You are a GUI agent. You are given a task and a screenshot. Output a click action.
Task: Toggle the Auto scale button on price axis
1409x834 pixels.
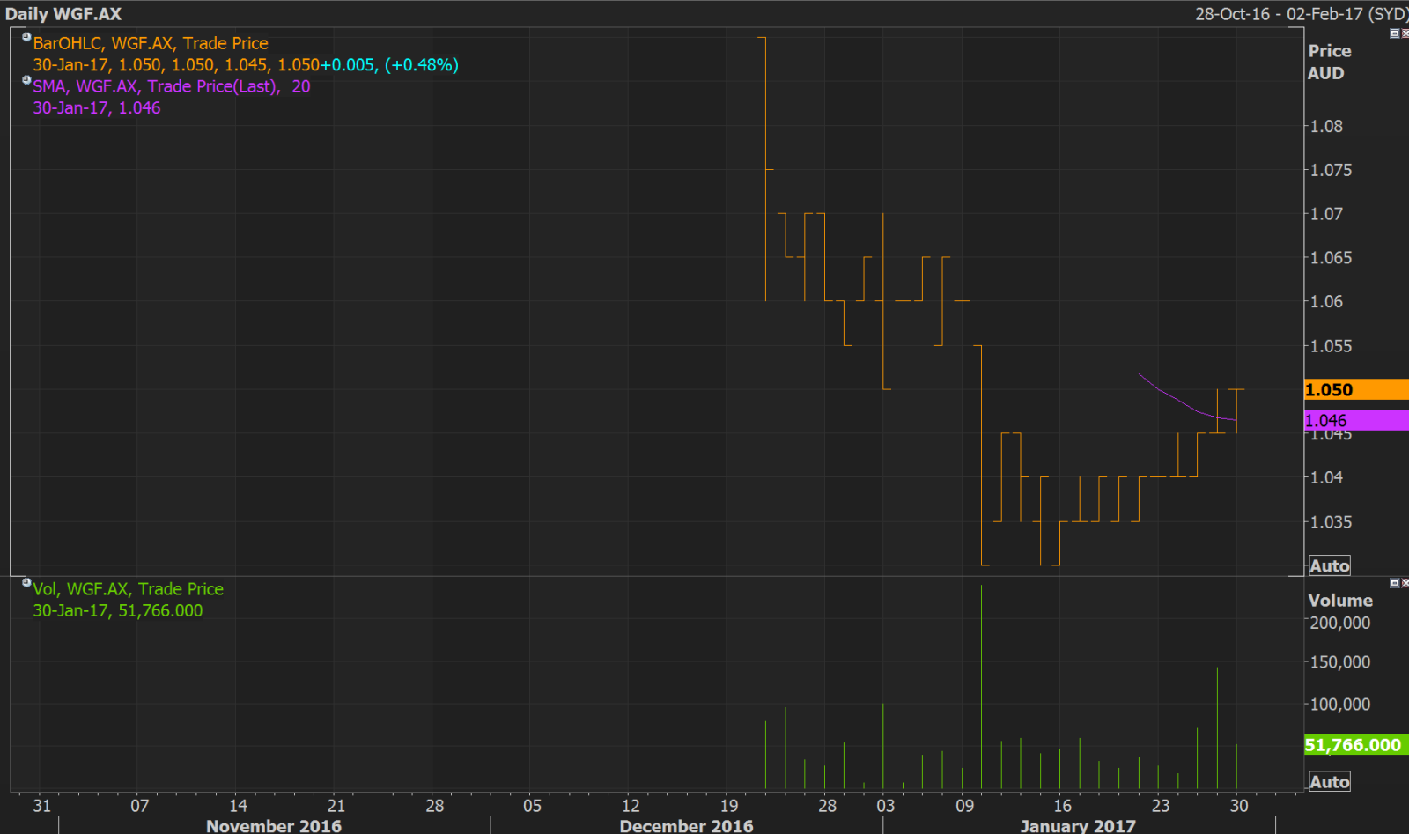point(1329,565)
